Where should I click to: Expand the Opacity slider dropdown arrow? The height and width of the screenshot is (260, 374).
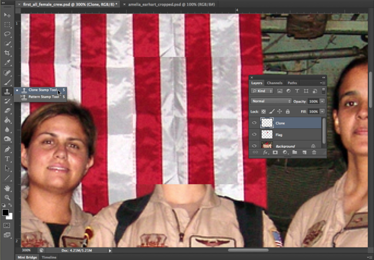pos(322,101)
